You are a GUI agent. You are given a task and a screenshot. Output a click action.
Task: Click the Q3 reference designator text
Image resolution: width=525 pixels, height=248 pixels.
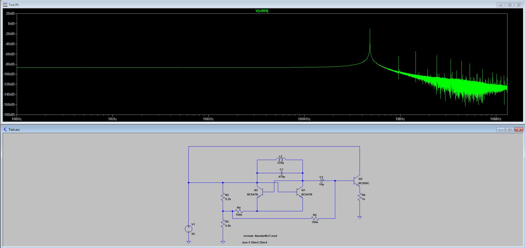click(x=360, y=179)
